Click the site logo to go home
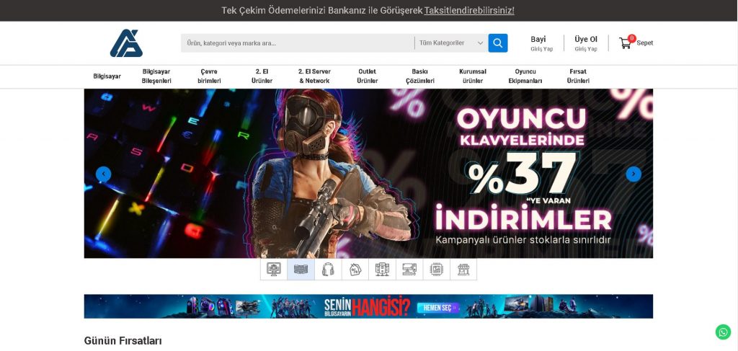738x351 pixels. 126,43
